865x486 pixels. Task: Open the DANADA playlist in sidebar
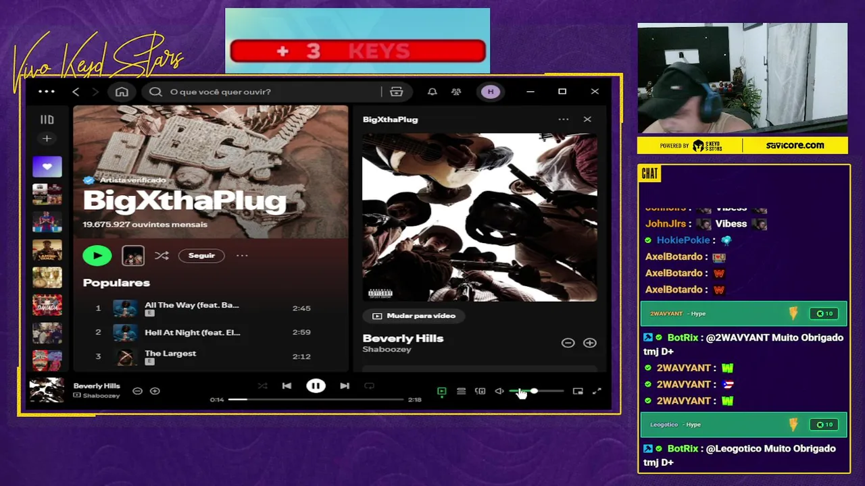47,304
